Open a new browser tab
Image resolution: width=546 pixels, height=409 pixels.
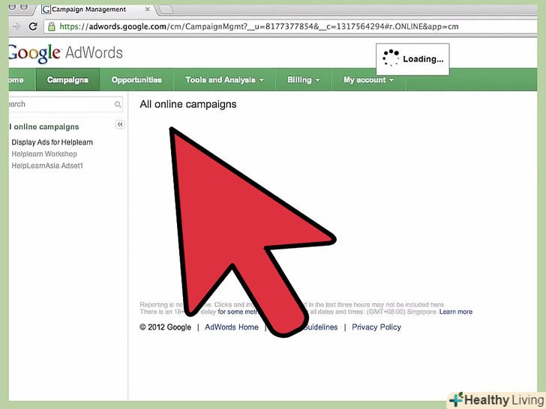click(x=165, y=10)
